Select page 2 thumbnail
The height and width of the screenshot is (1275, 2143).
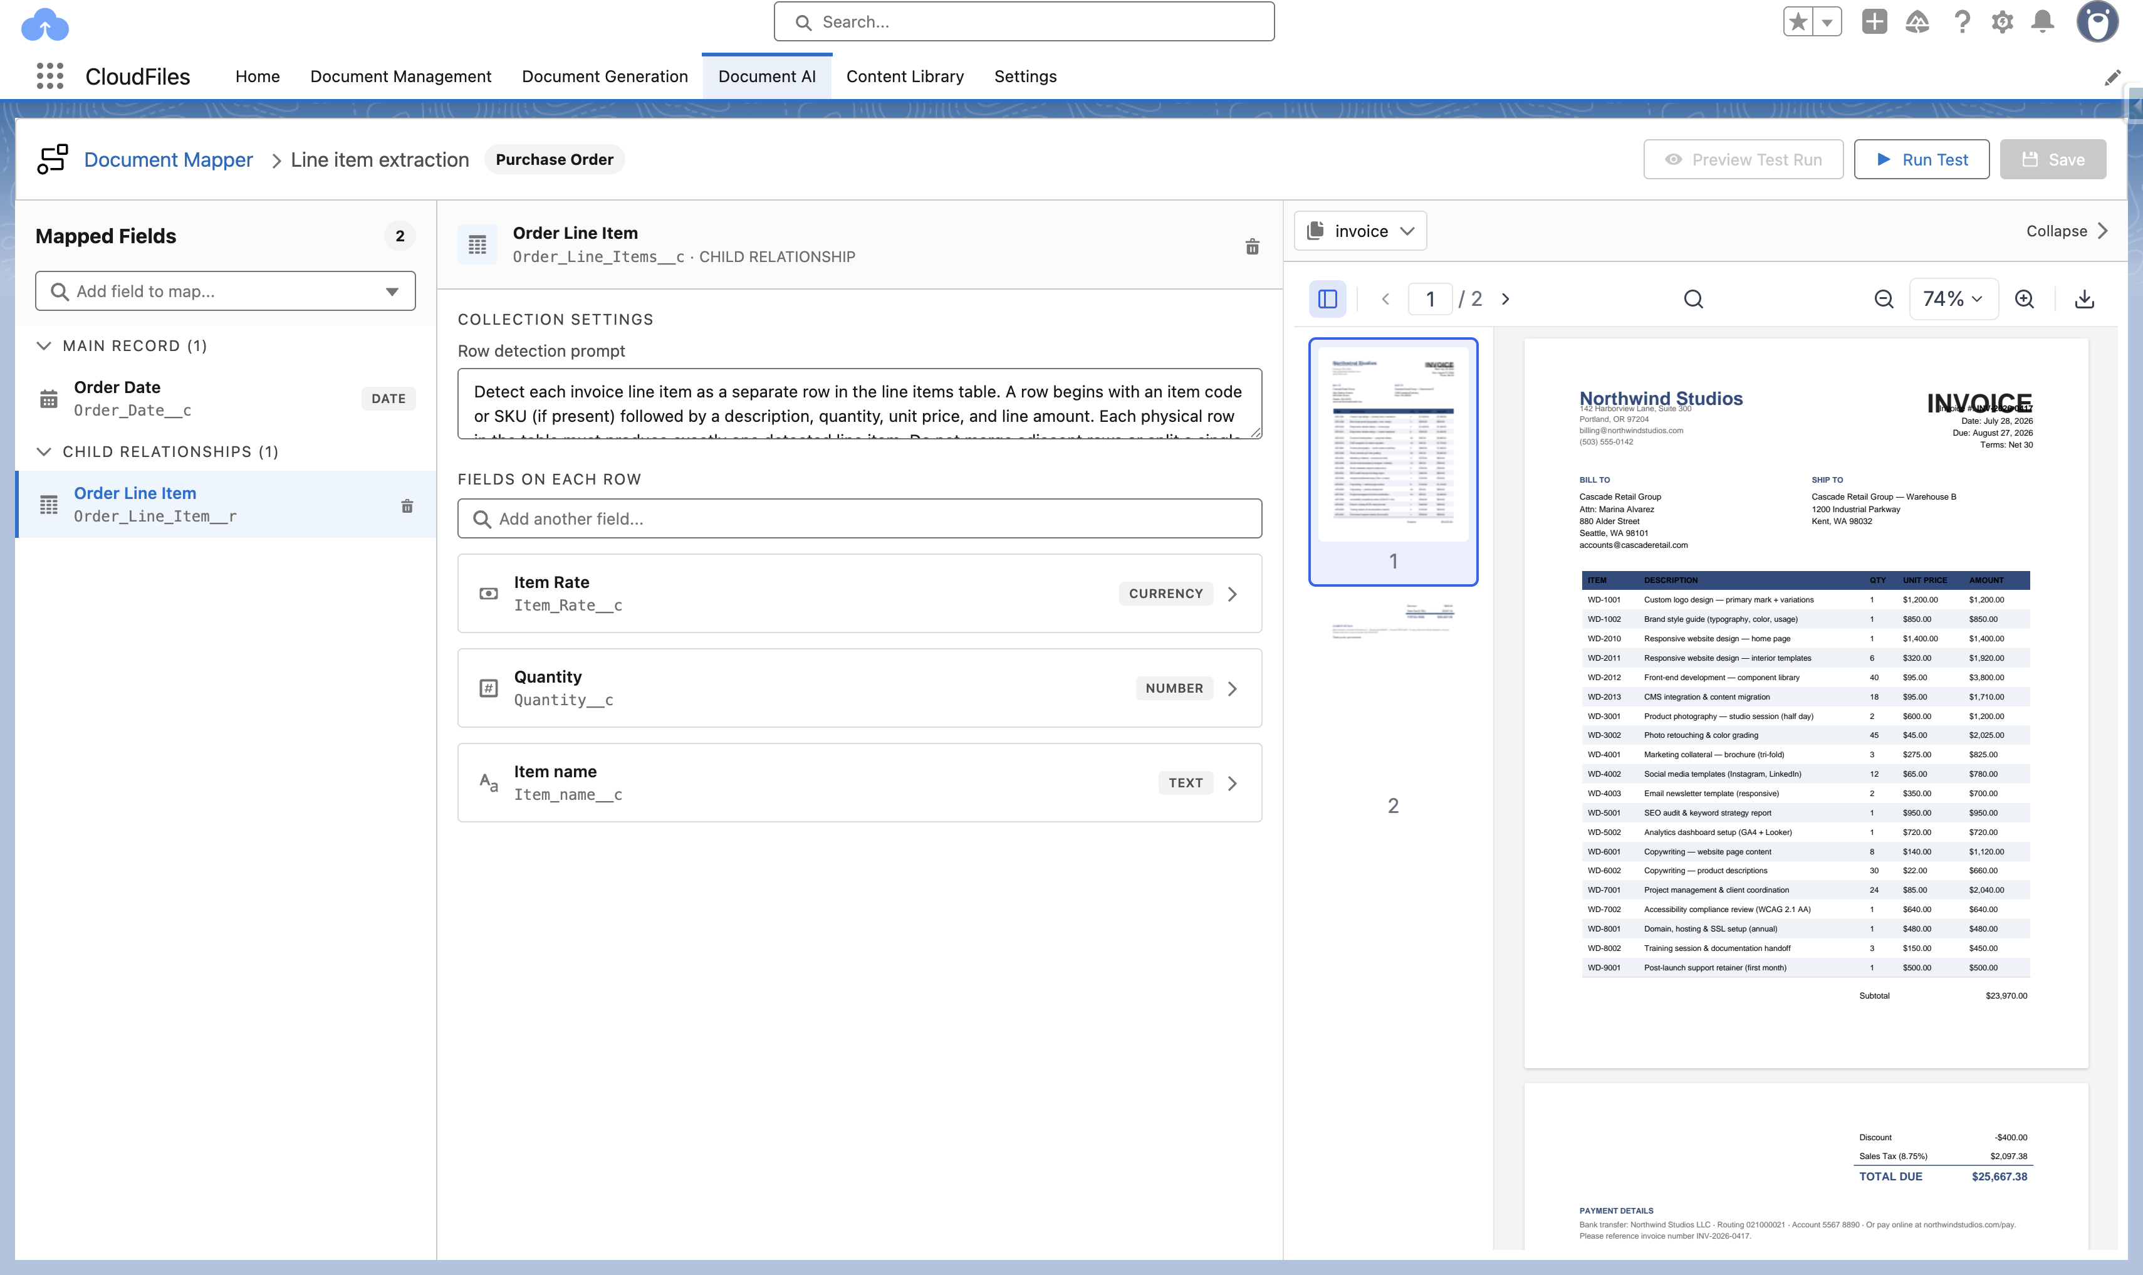(x=1392, y=708)
